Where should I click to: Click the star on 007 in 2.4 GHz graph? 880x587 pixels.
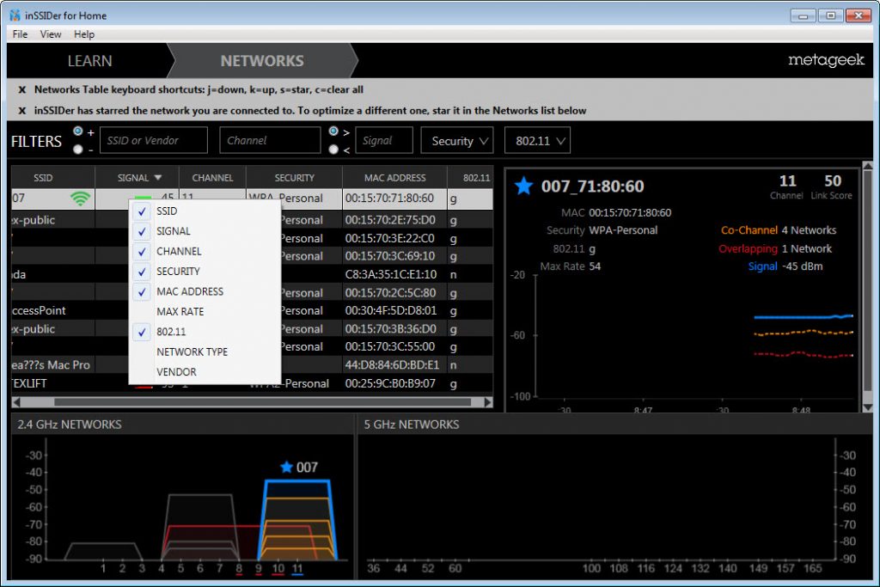(286, 467)
